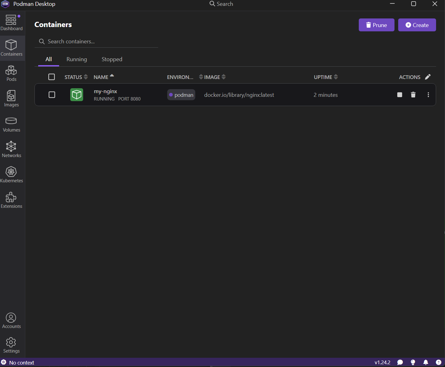Open the kebab menu for my-nginx
The height and width of the screenshot is (367, 445).
coord(428,95)
